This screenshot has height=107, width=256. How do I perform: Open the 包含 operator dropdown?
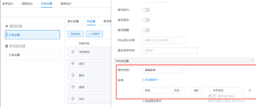pos(178,90)
